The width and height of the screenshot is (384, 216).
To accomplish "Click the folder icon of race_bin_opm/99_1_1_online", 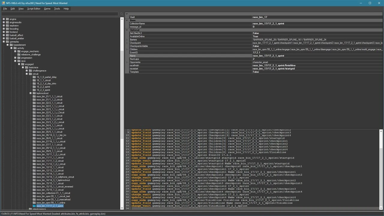I will pyautogui.click(x=34, y=203).
